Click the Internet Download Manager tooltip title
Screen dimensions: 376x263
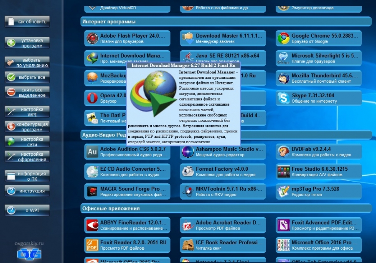(x=183, y=65)
